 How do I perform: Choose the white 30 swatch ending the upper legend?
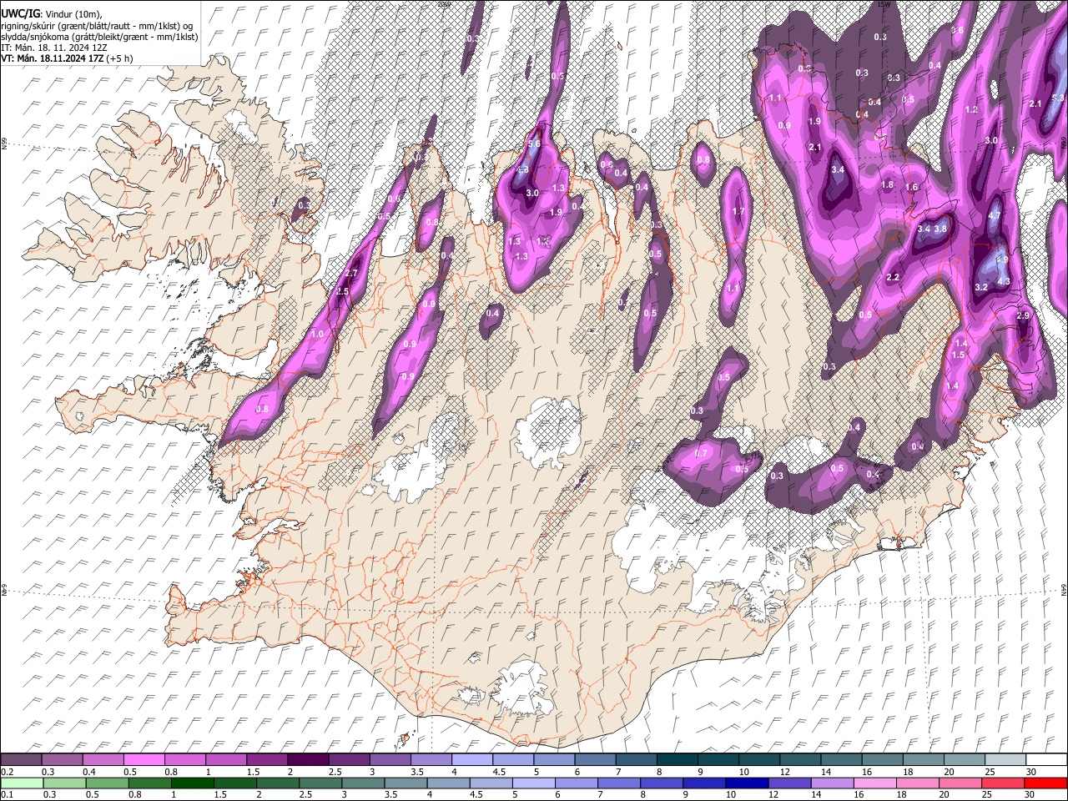[x=1045, y=759]
